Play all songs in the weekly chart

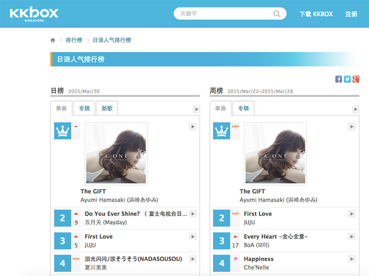pyautogui.click(x=356, y=109)
